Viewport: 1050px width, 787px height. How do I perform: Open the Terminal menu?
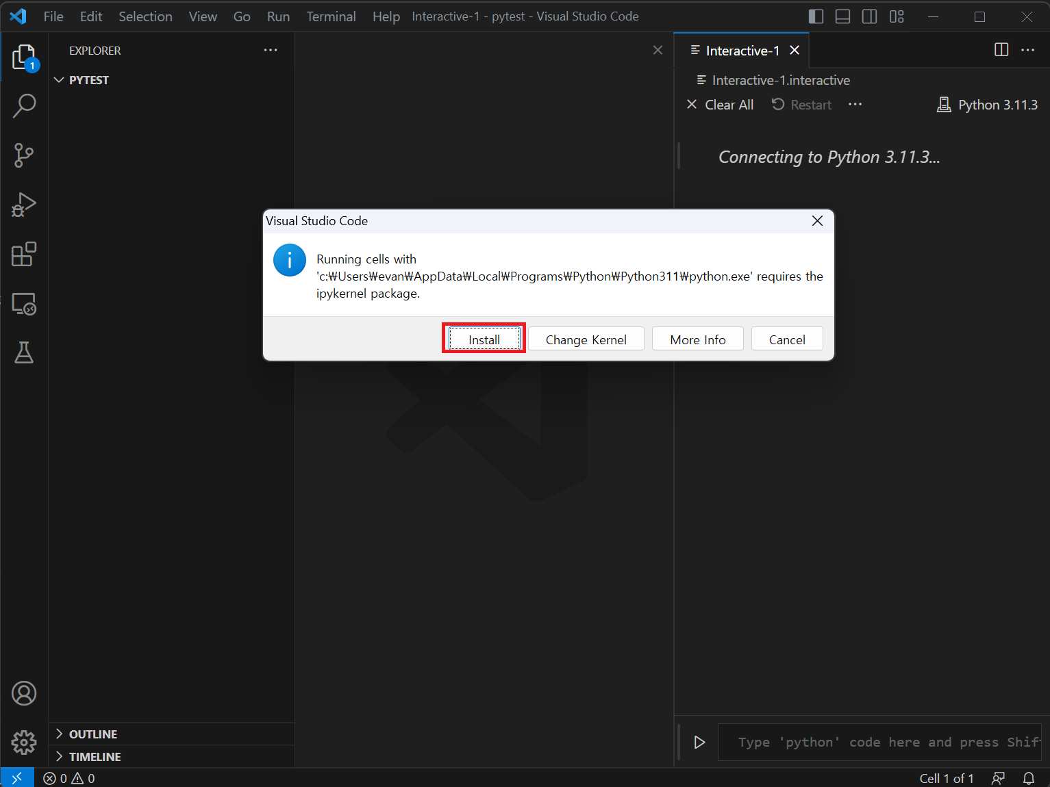tap(331, 16)
